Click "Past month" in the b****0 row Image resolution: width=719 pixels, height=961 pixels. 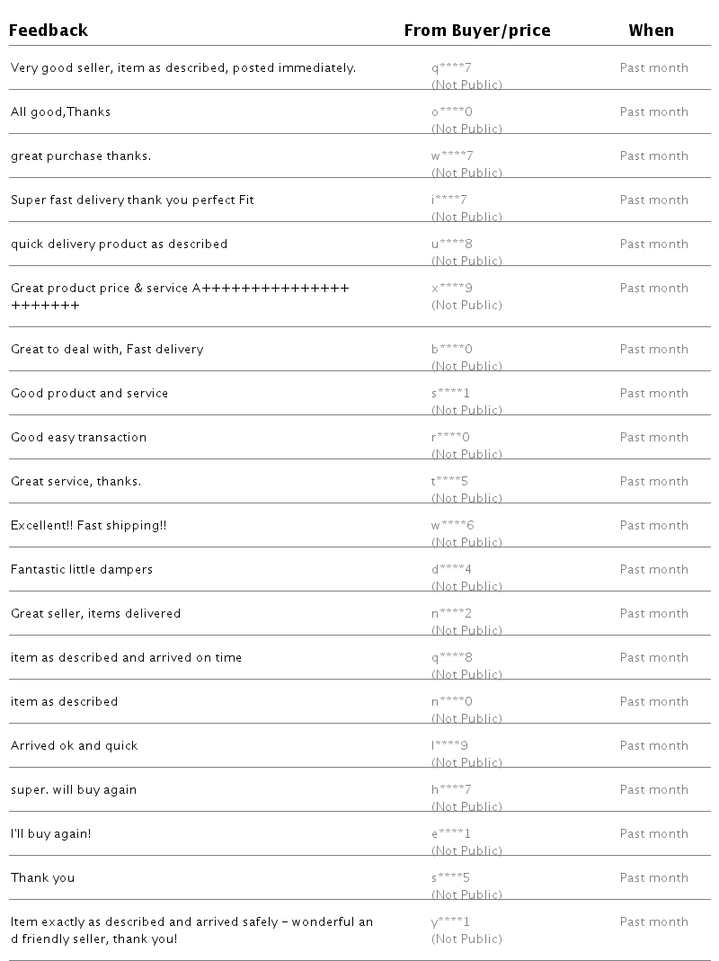tap(653, 349)
